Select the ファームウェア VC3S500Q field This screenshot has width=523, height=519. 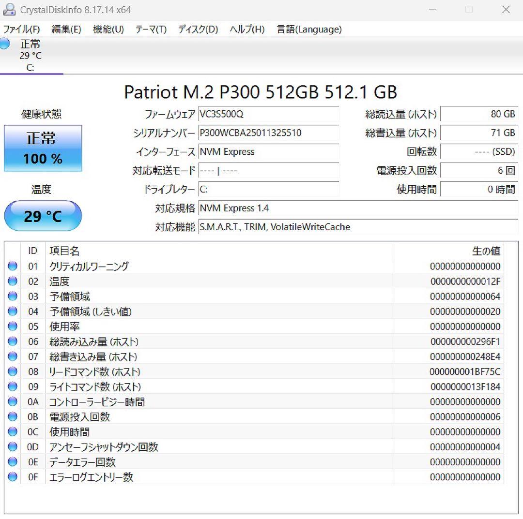pyautogui.click(x=269, y=114)
